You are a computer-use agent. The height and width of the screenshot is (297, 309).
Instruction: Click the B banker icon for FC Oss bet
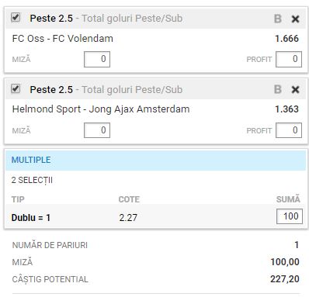coord(278,19)
